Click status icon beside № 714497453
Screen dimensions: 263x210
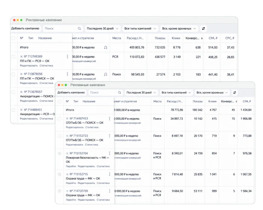point(67,118)
